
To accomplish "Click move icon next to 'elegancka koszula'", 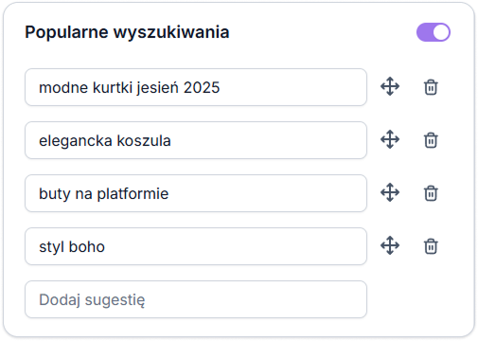I will (390, 139).
